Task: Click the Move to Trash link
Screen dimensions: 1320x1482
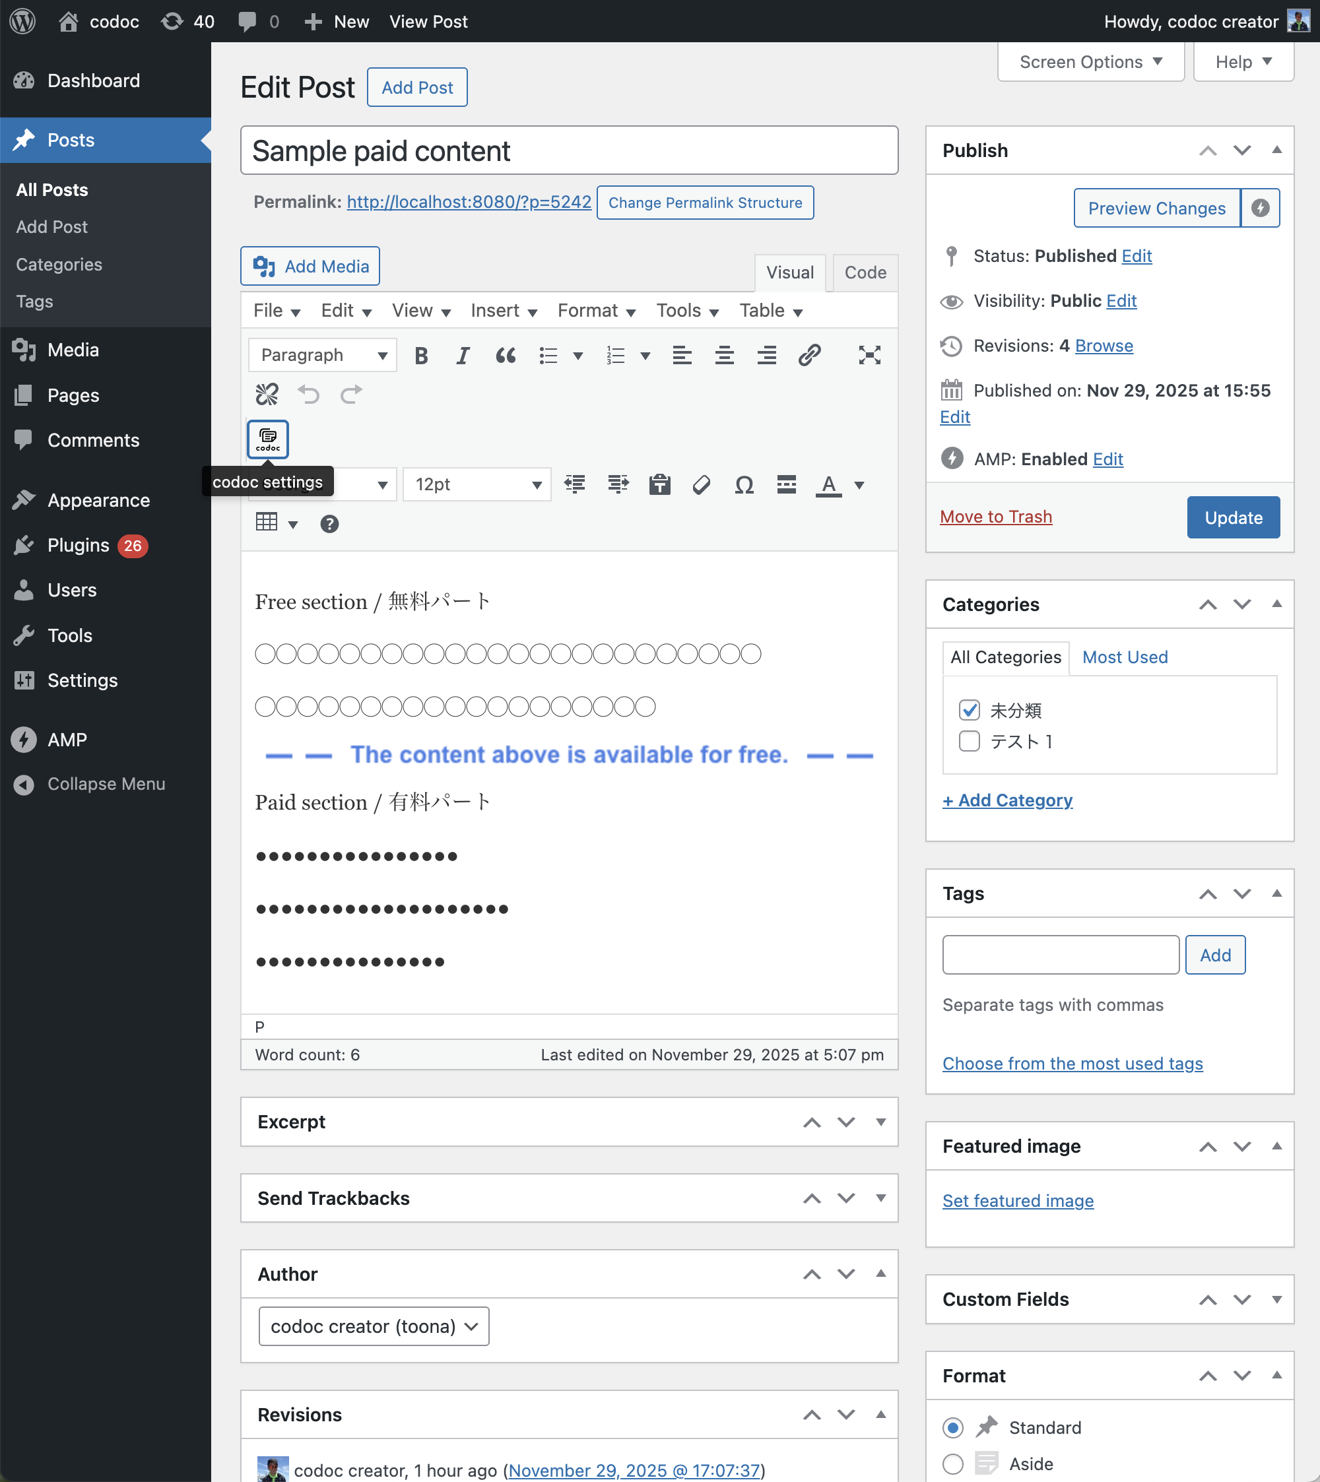Action: pos(996,516)
